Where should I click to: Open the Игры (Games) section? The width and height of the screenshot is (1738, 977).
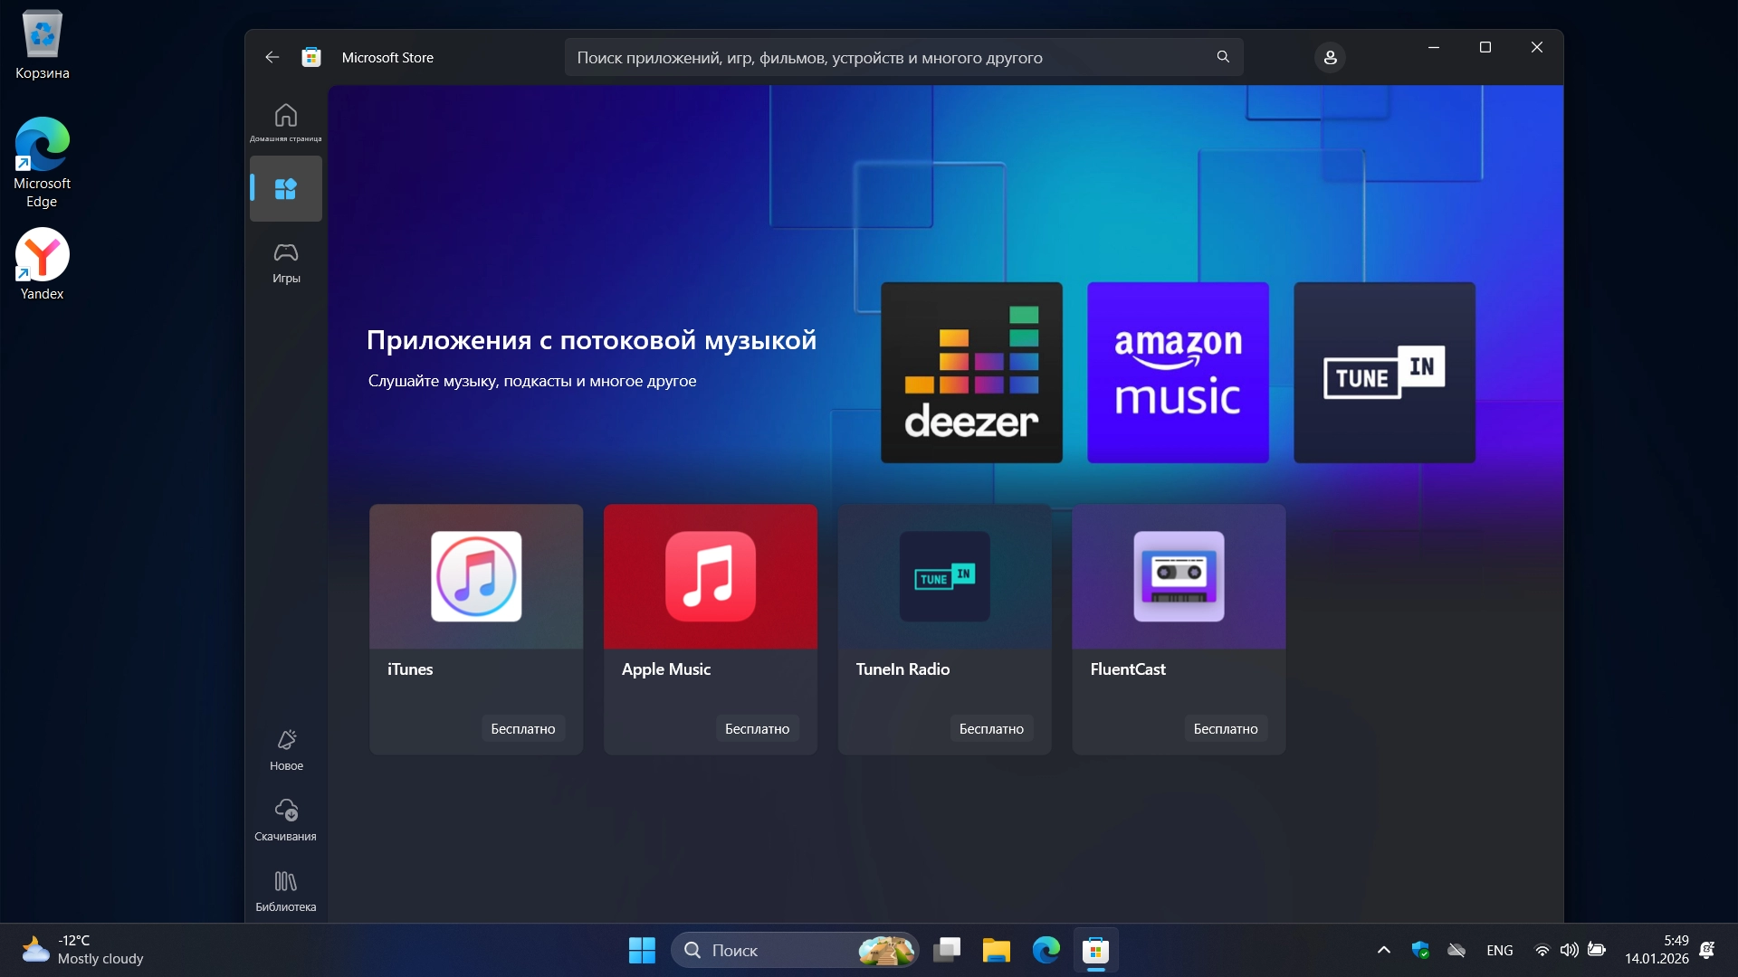click(x=286, y=261)
